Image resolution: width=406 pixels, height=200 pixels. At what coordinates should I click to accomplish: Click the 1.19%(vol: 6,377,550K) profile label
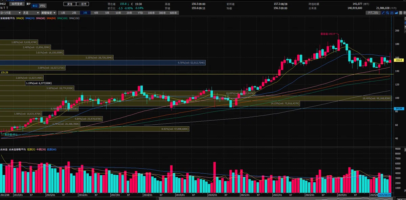pyautogui.click(x=39, y=83)
